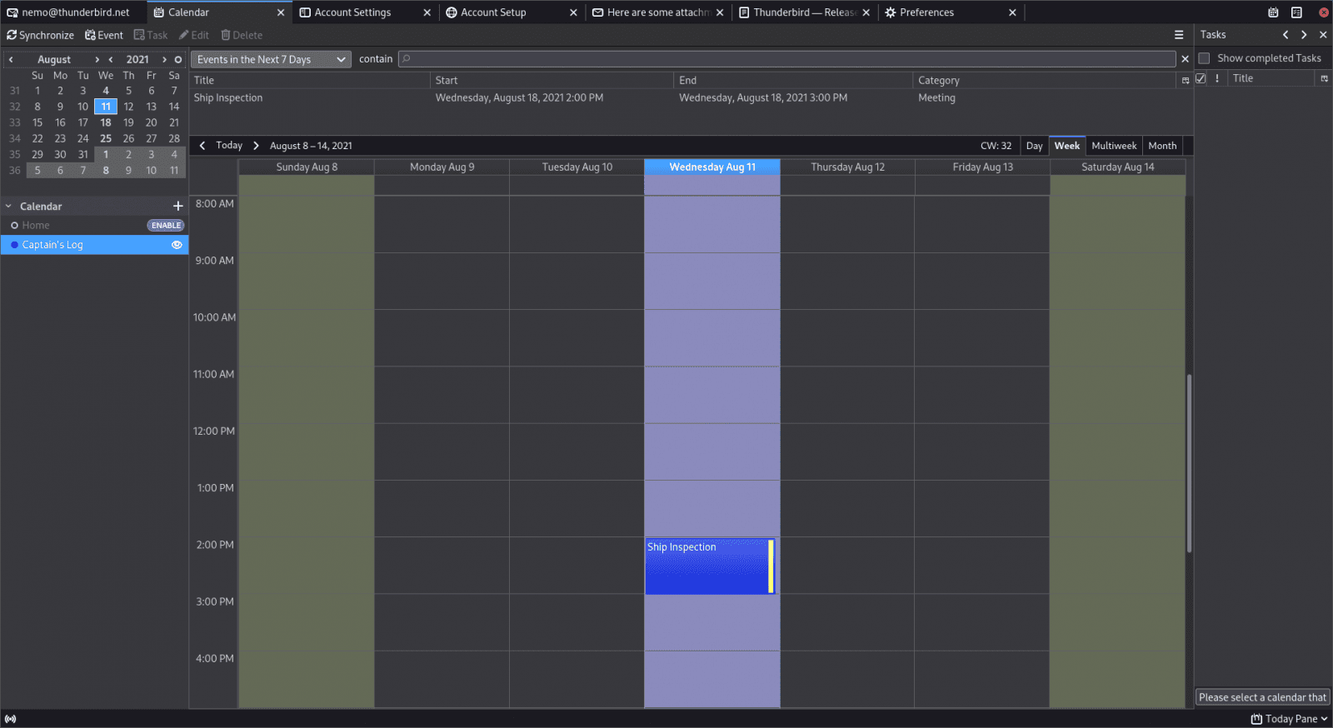Jump to Today in the calendar
Image resolution: width=1333 pixels, height=728 pixels.
[x=229, y=146]
